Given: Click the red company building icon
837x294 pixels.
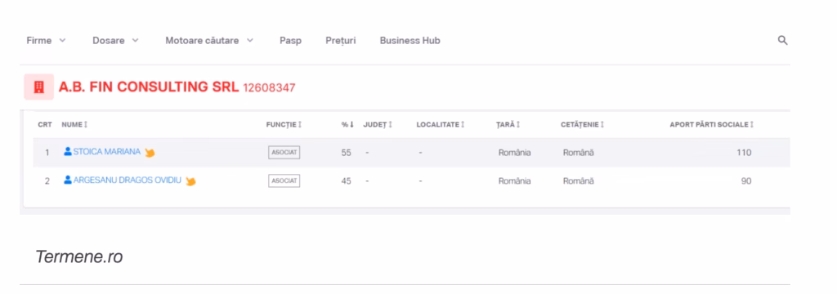Looking at the screenshot, I should point(38,87).
